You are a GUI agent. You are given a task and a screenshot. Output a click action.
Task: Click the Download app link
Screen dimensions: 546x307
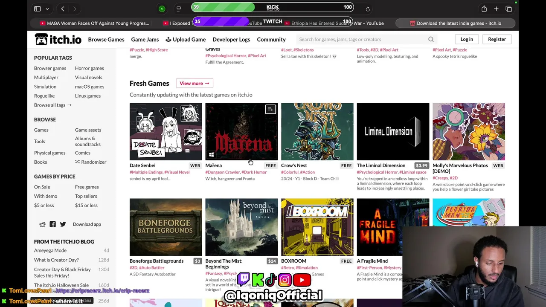tap(87, 224)
